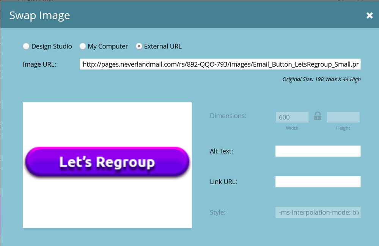The width and height of the screenshot is (379, 246).
Task: Choose My Computer as image source
Action: (x=82, y=46)
